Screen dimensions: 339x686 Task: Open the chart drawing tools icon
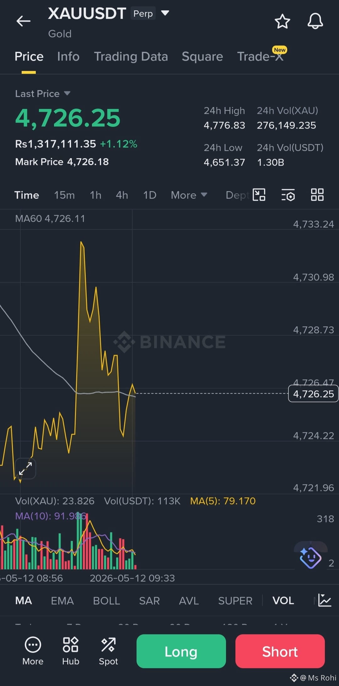point(259,195)
